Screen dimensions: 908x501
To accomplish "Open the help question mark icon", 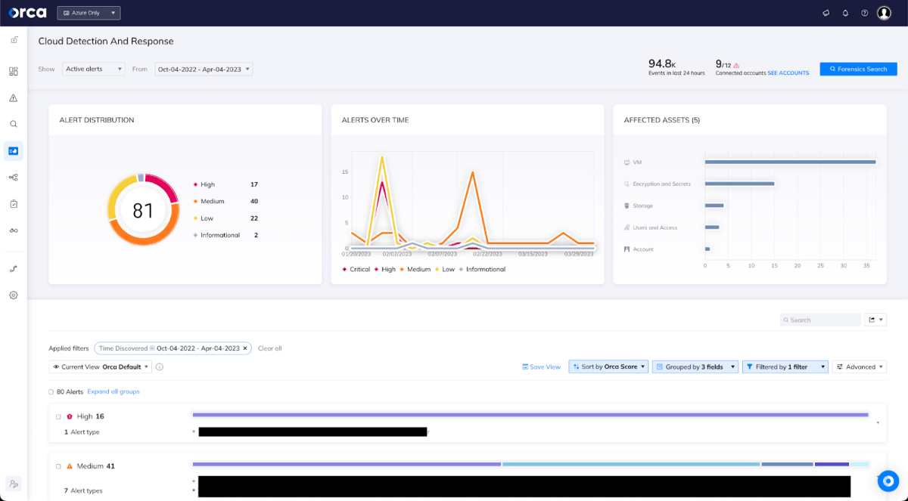I will click(x=865, y=13).
